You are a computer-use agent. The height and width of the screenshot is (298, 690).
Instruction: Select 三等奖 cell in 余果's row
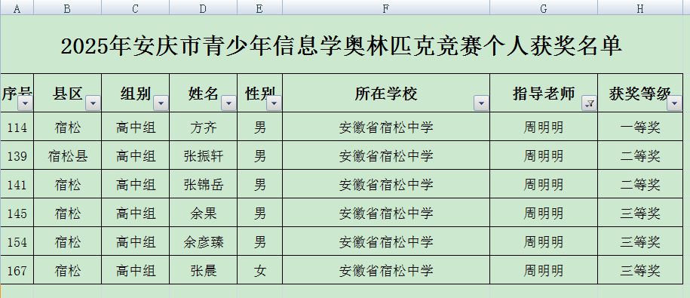coord(640,213)
